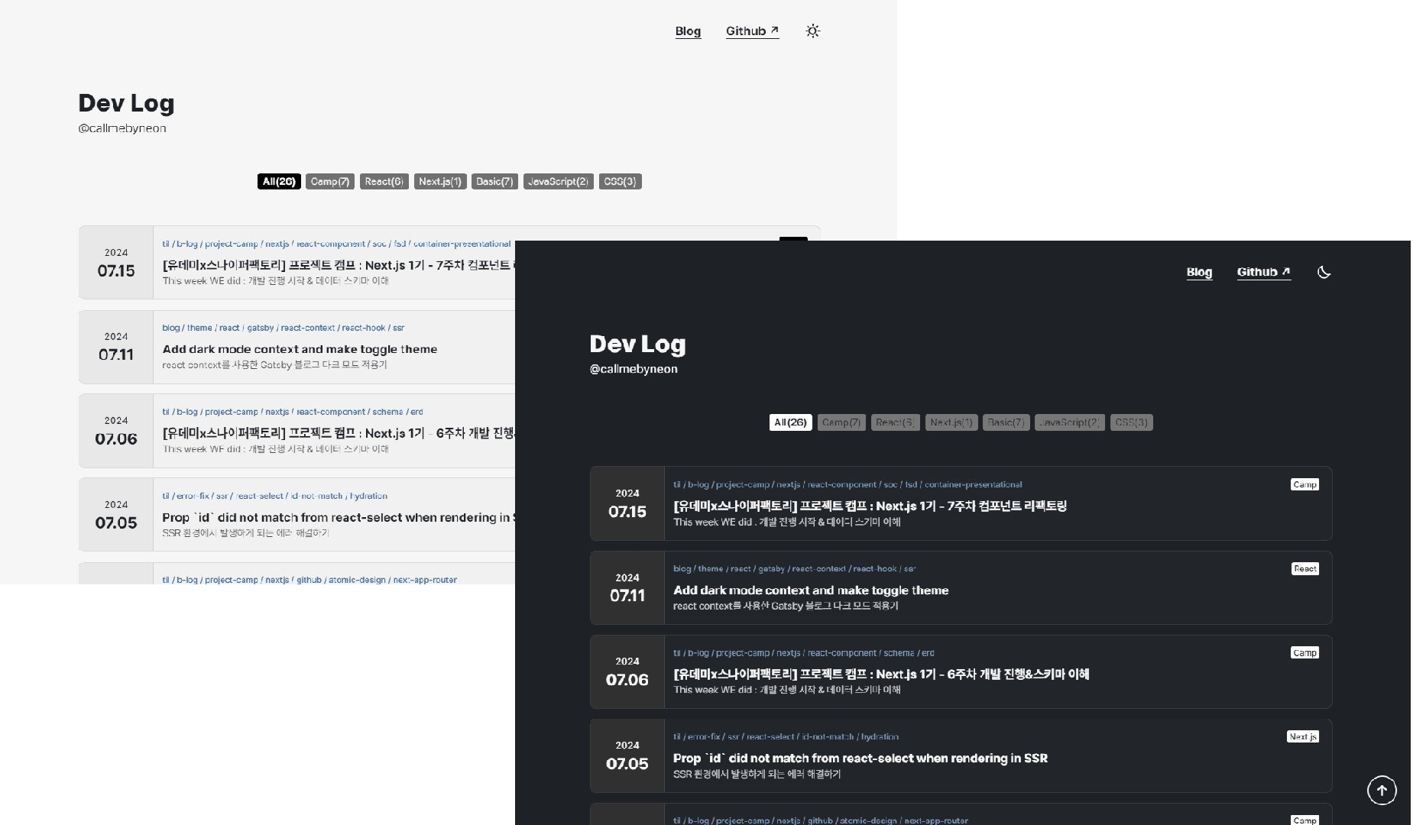Click @callmebyneon handle in light window

(122, 128)
